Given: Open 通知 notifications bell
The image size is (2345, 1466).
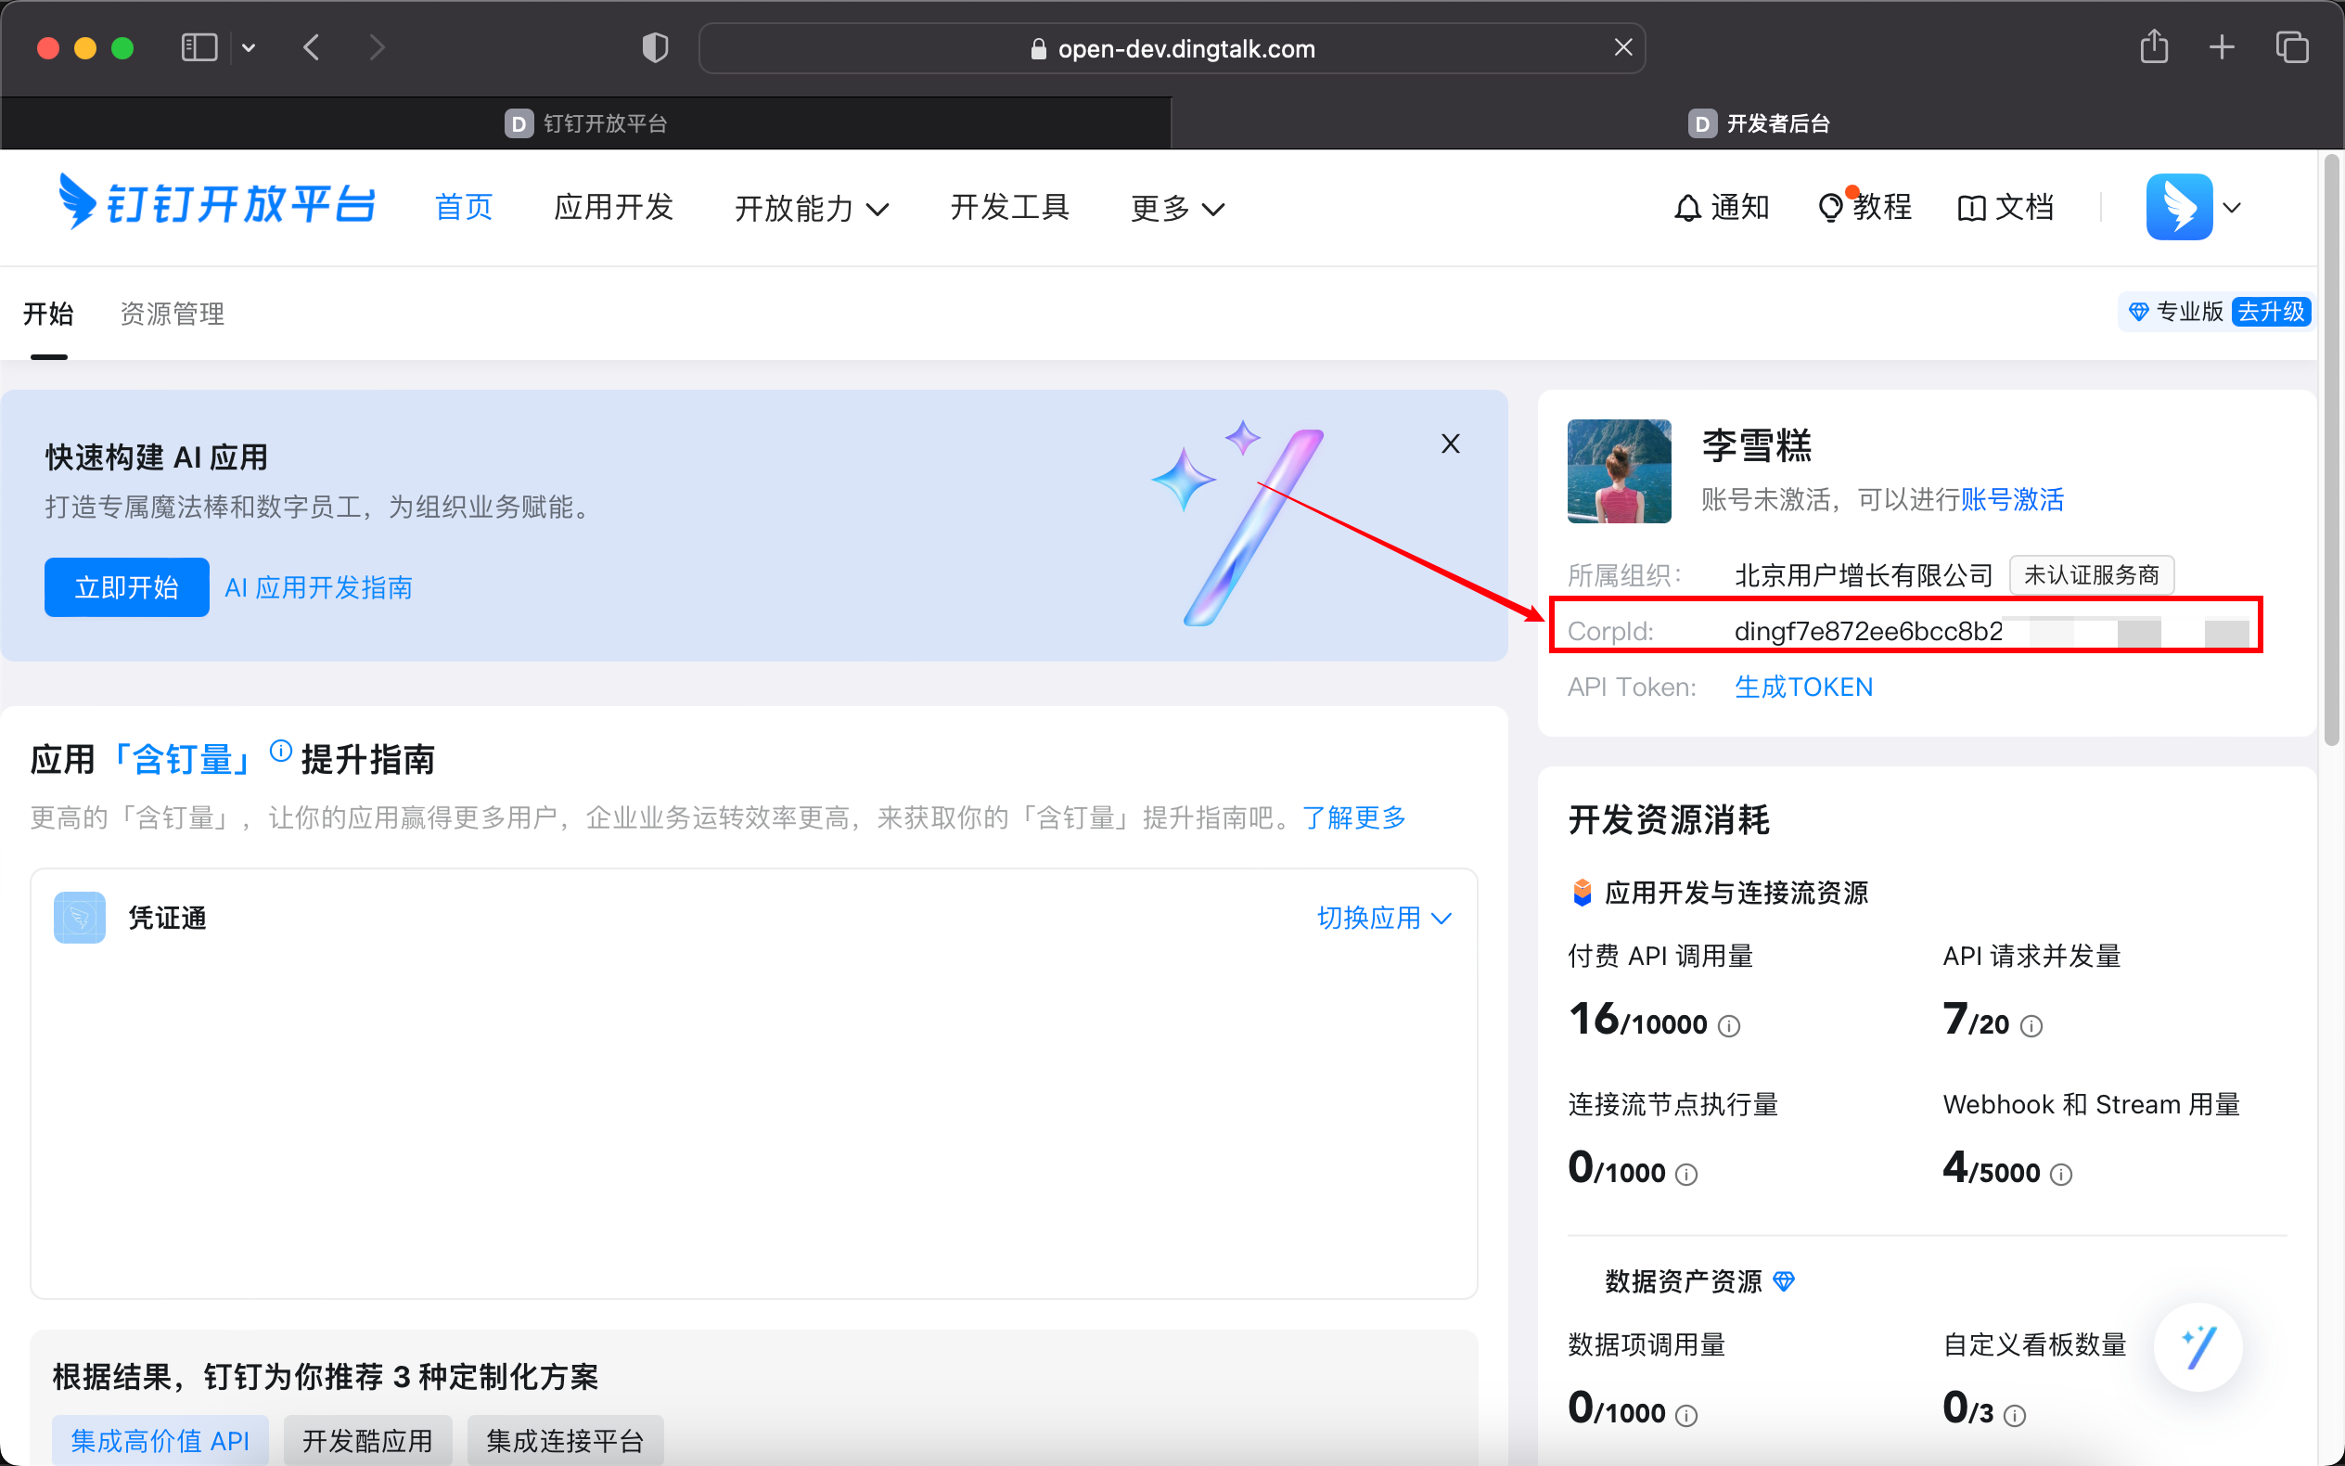Looking at the screenshot, I should 1722,207.
